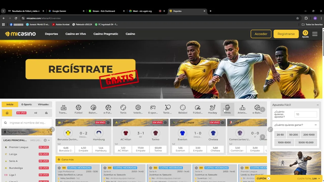
Task: Click the Regístrate Gratis banner
Action: pyautogui.click(x=80, y=69)
